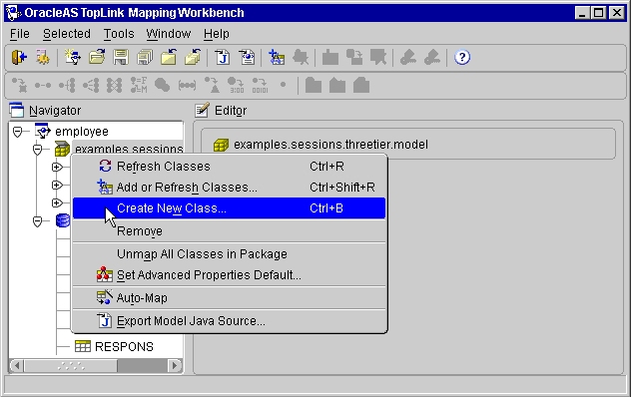Open the Tools menu

[x=119, y=34]
